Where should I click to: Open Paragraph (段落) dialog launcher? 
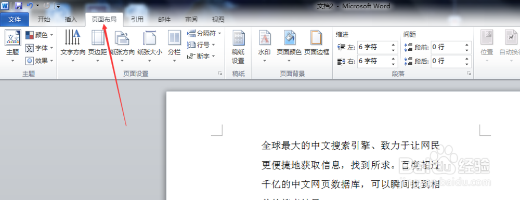pyautogui.click(x=469, y=74)
